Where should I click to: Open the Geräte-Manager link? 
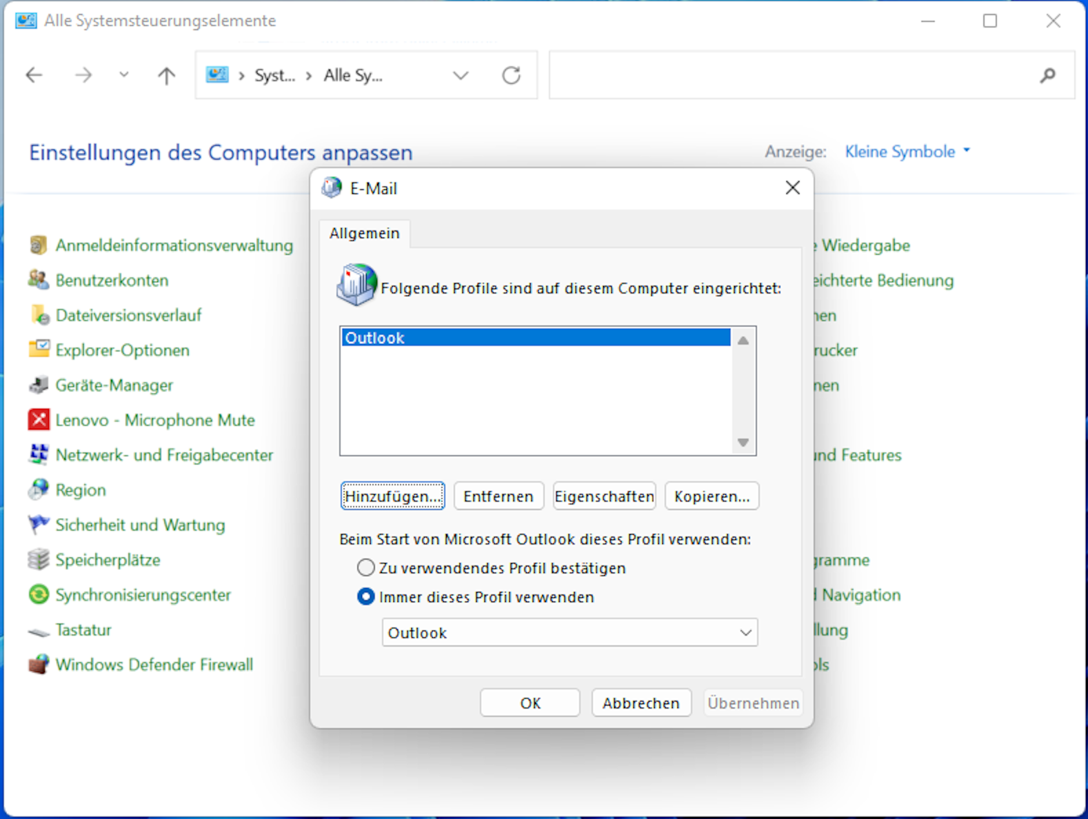tap(114, 385)
